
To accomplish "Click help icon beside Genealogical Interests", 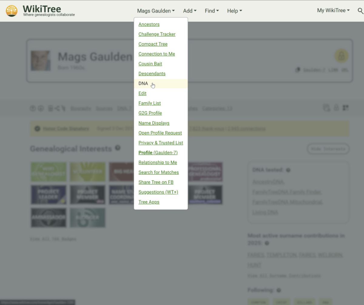I will [118, 148].
